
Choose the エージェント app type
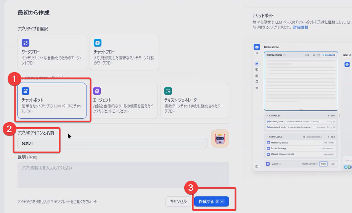coord(124,101)
